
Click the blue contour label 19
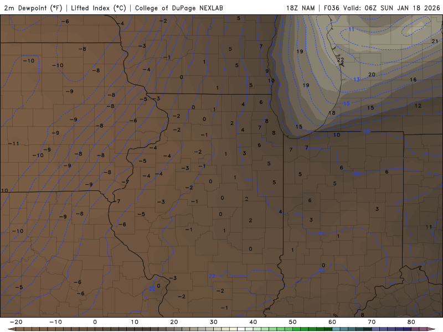(367, 131)
